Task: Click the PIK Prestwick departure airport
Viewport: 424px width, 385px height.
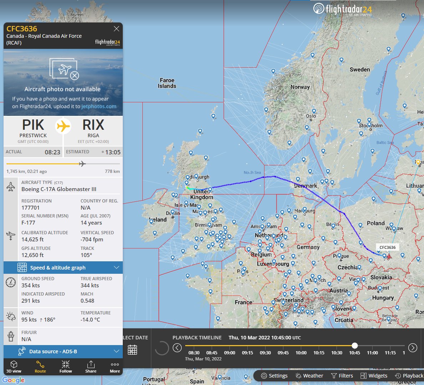Action: coord(33,131)
